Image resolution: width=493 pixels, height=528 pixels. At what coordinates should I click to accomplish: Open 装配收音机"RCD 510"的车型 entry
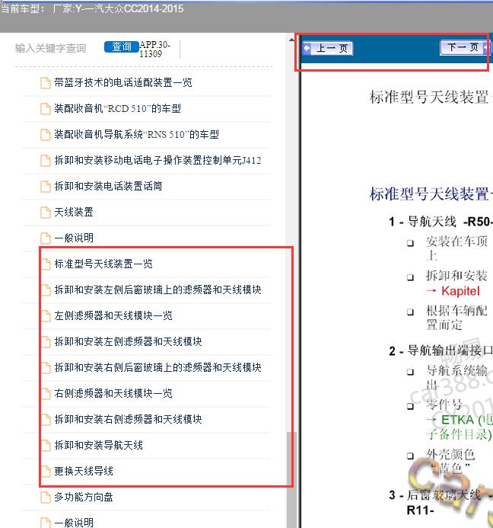(x=117, y=108)
